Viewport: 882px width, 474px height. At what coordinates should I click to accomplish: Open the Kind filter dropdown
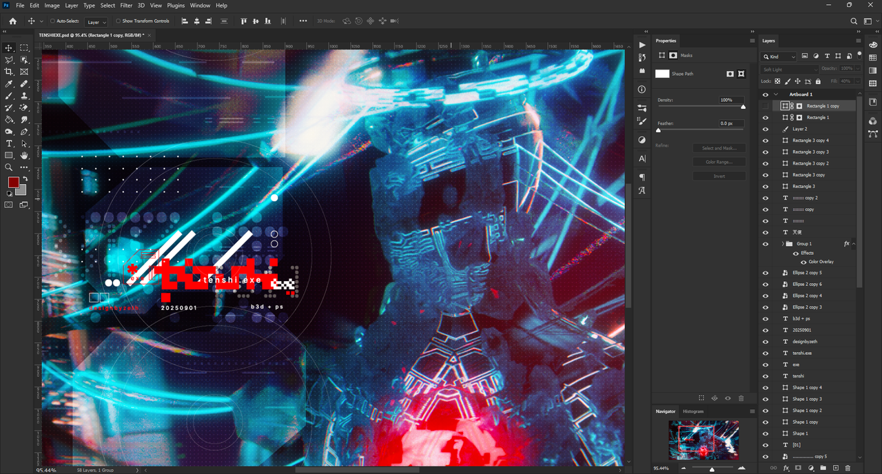pos(779,56)
